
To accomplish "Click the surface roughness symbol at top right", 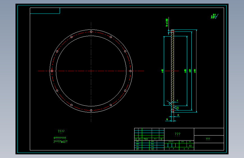I will point(214,16).
